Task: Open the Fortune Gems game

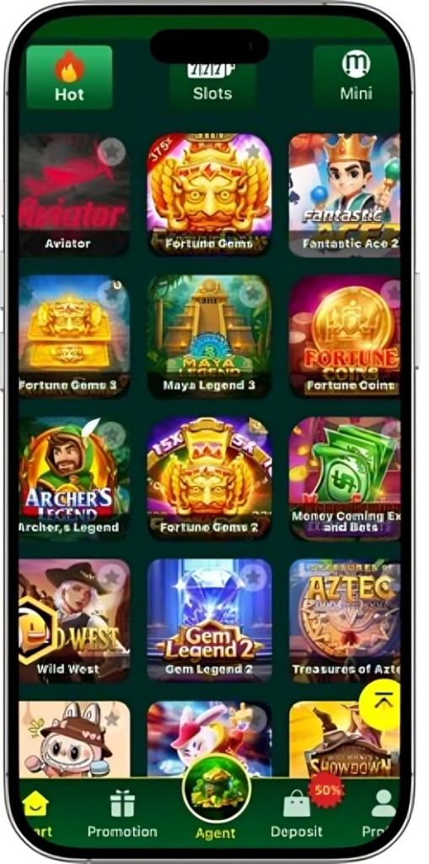Action: point(209,195)
